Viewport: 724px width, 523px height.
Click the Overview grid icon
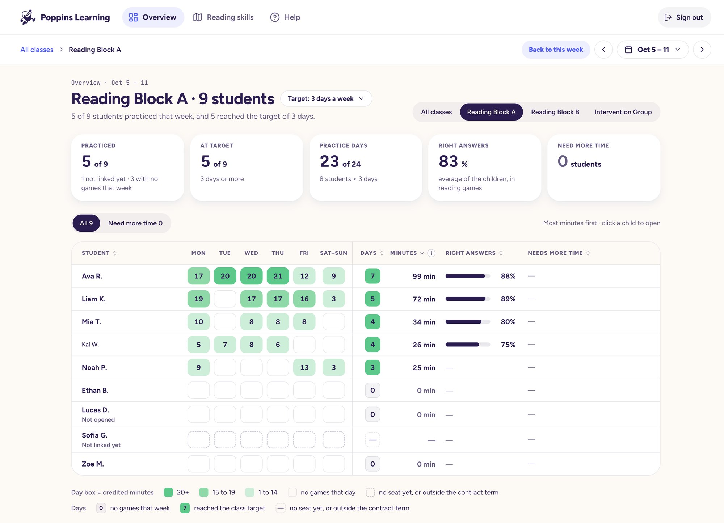pos(133,17)
